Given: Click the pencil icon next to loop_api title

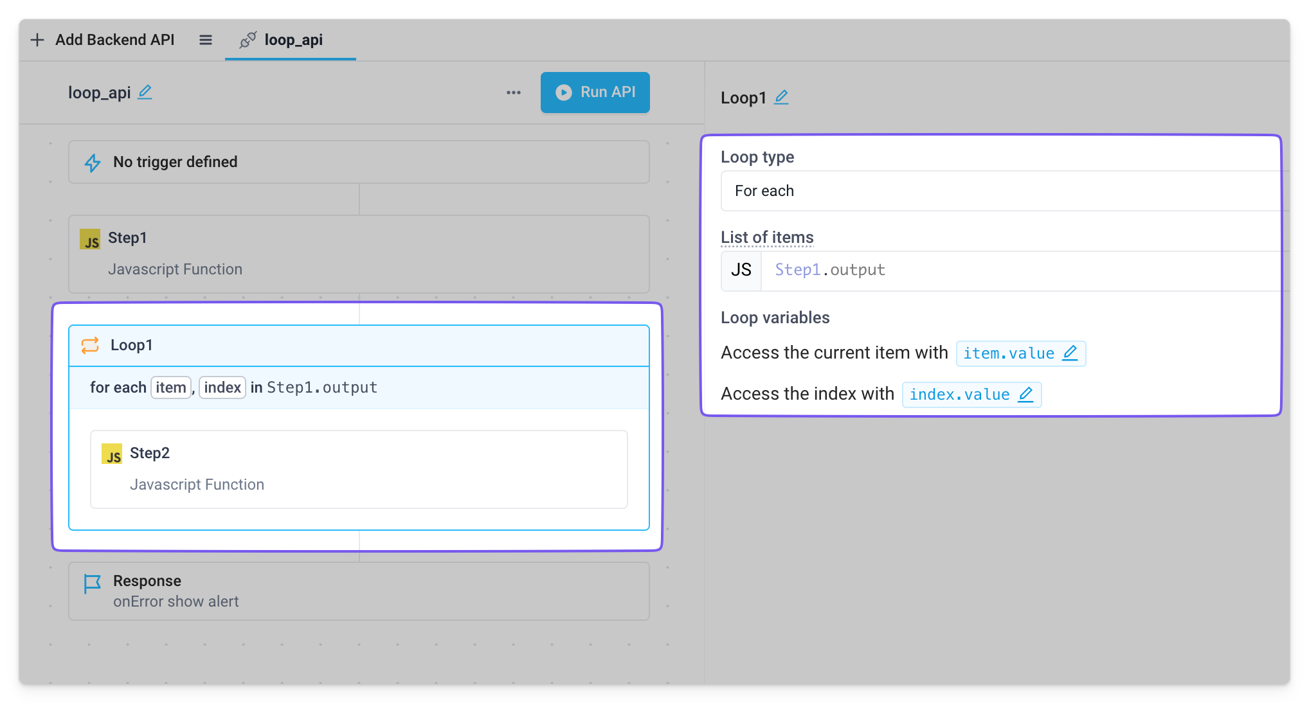Looking at the screenshot, I should coord(145,92).
